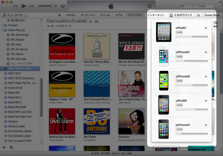
Task: Select the black iPhone Phone01 thumbnail
Action: pos(164,129)
